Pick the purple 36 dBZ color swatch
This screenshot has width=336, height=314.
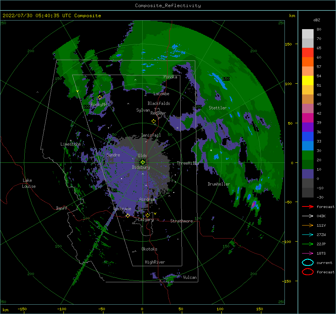pyautogui.click(x=308, y=127)
